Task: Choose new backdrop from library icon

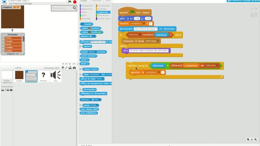Action: point(2,90)
